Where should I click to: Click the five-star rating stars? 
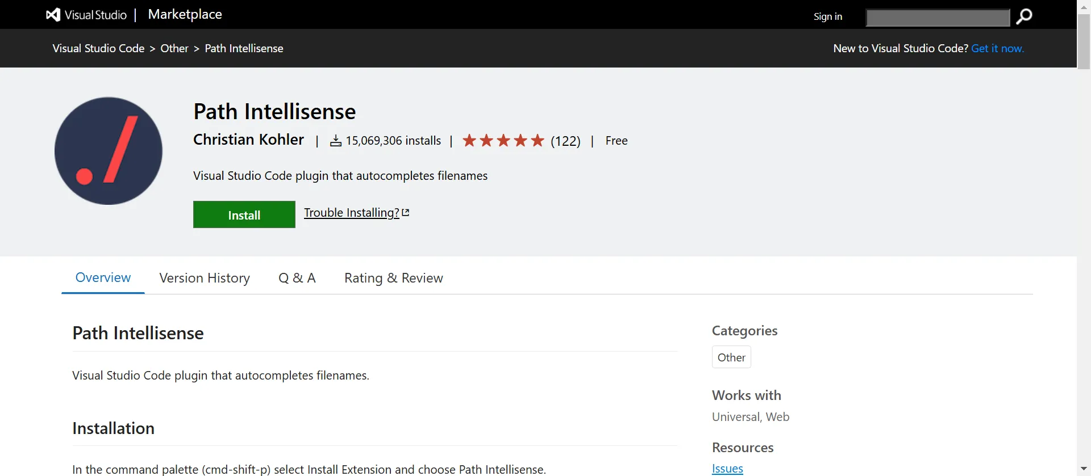point(503,140)
